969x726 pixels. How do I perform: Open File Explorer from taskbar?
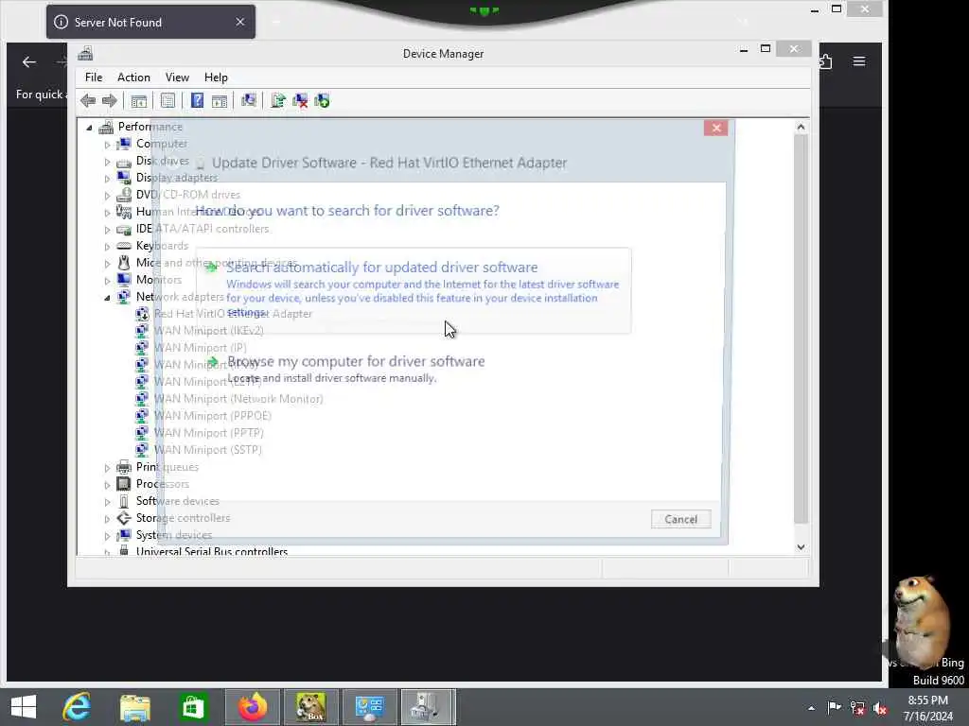[134, 707]
